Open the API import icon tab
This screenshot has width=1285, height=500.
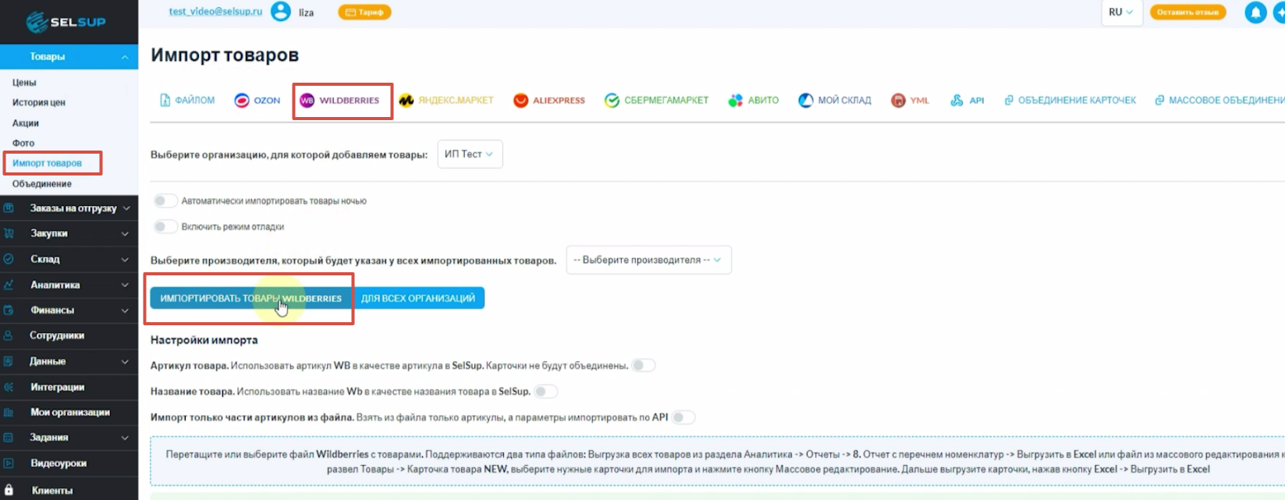pyautogui.click(x=957, y=101)
